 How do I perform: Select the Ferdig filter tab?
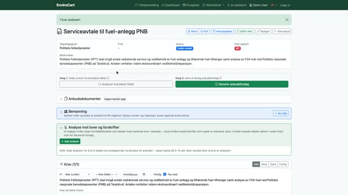[283, 164]
